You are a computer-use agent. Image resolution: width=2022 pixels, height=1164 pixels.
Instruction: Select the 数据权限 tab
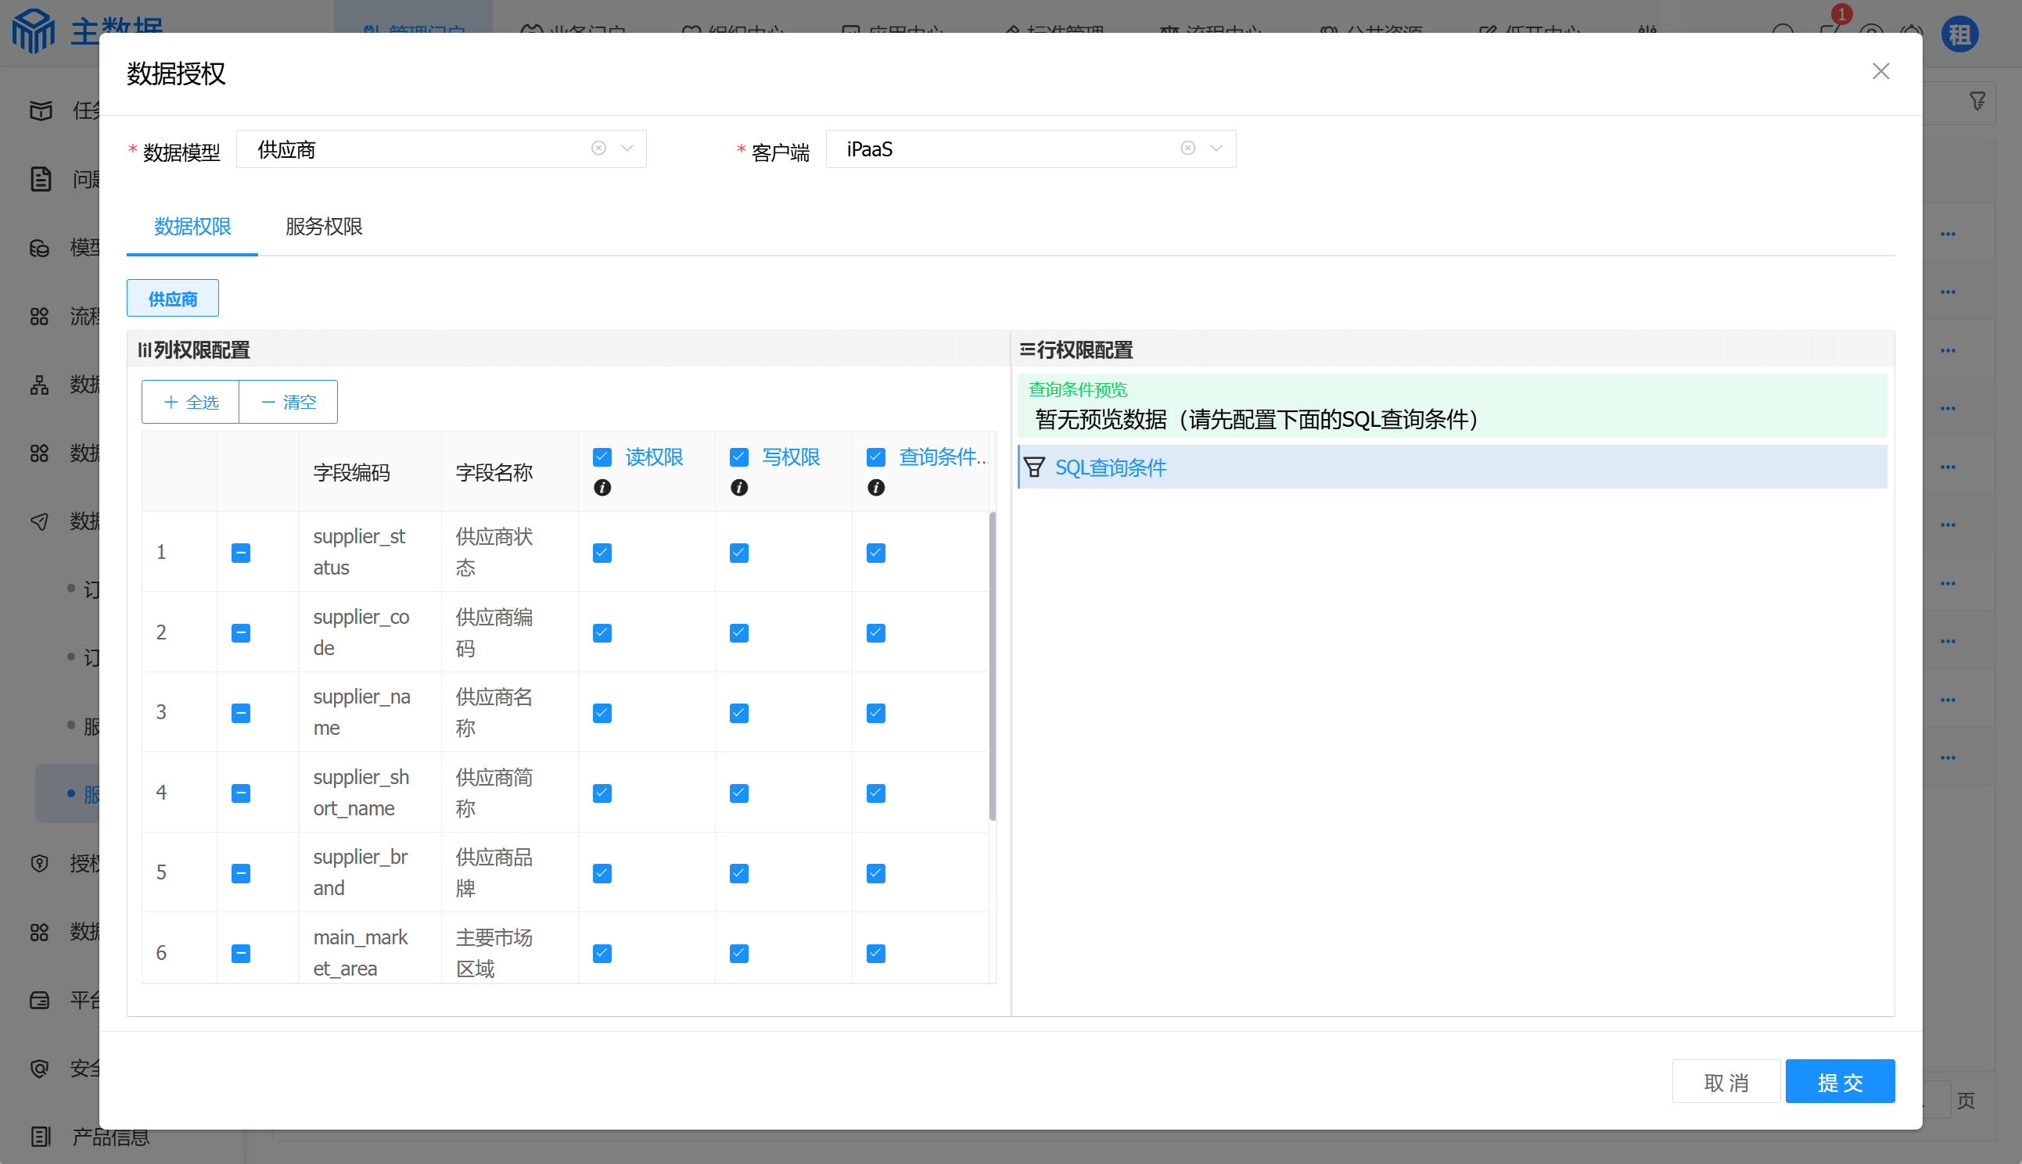pyautogui.click(x=192, y=226)
